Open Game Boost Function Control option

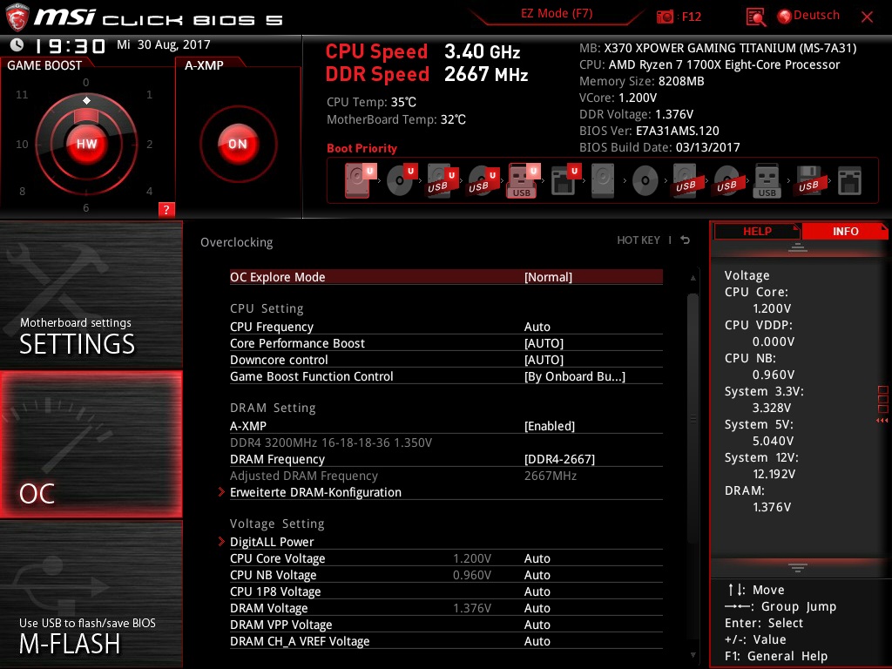[446, 376]
